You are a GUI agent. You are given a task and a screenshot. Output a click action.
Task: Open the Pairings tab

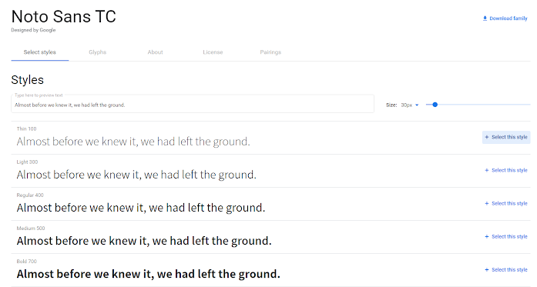pyautogui.click(x=270, y=52)
